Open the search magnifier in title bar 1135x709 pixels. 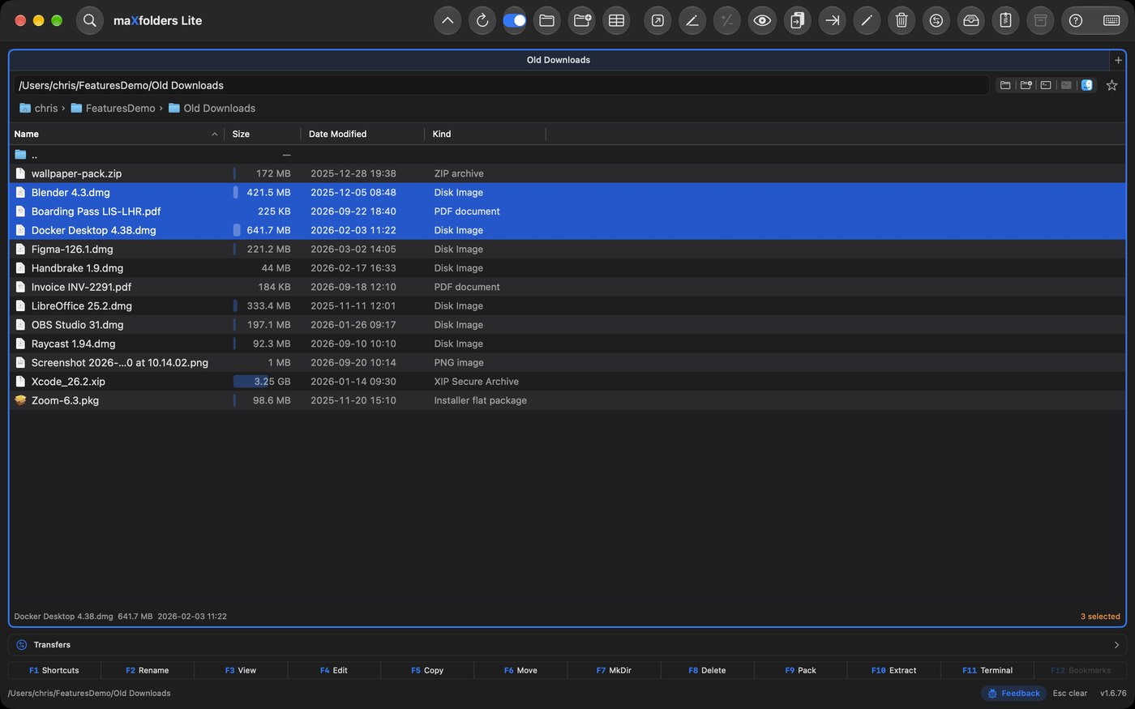(90, 20)
